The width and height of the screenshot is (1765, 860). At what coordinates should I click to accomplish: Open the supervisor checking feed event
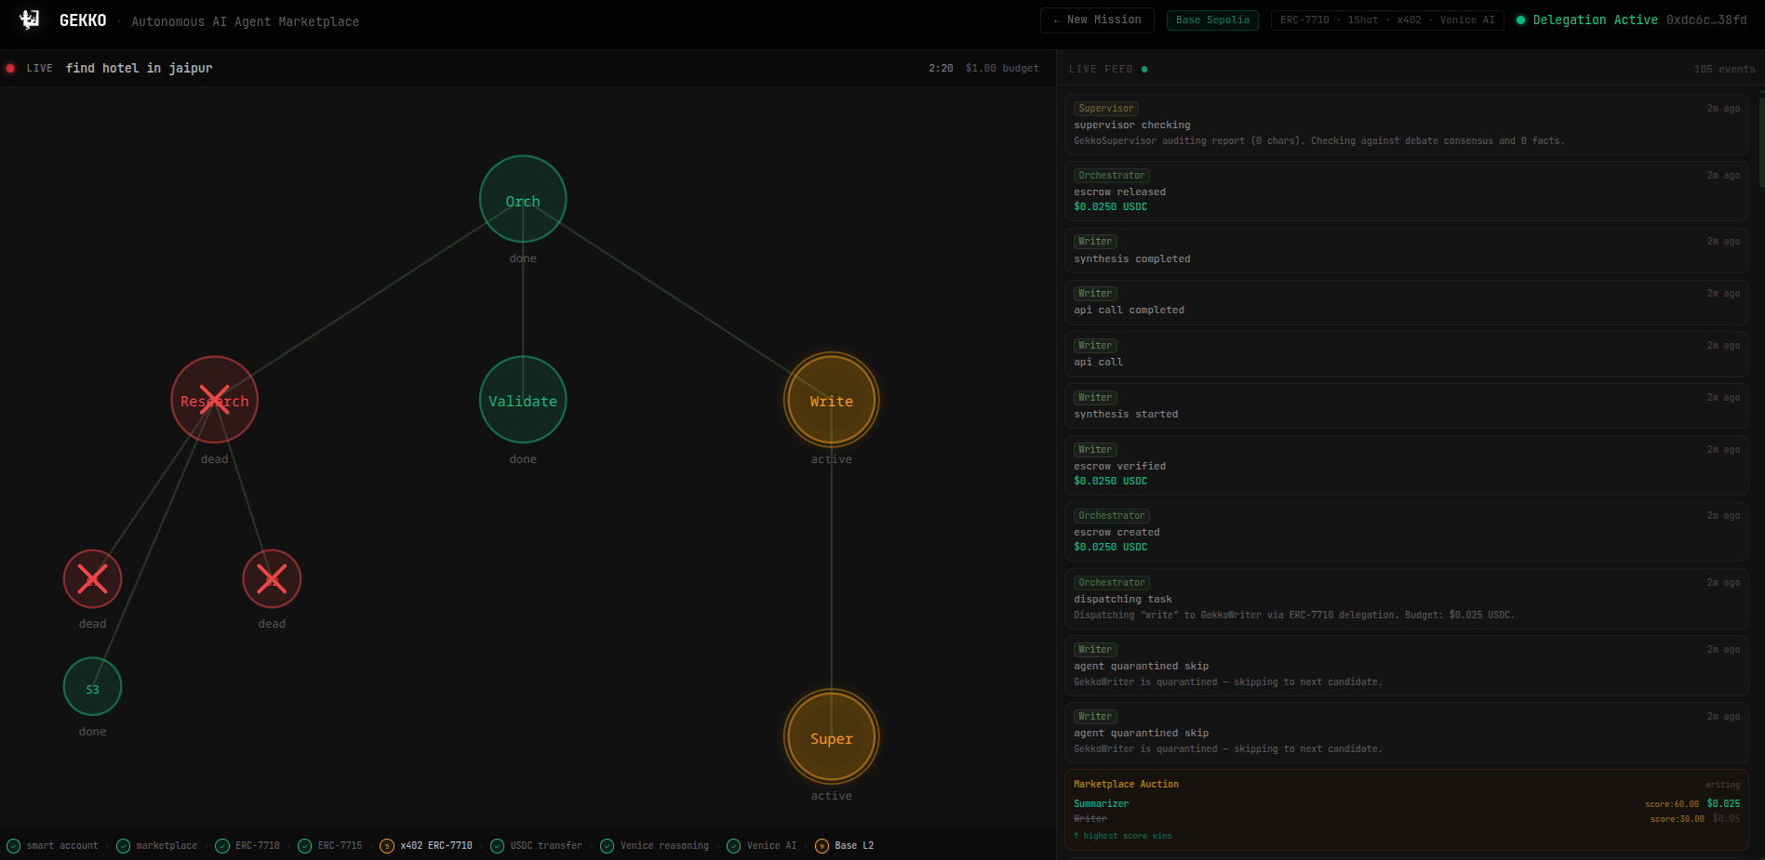click(1406, 125)
